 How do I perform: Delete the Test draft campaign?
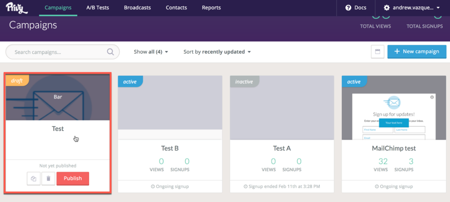coord(48,179)
